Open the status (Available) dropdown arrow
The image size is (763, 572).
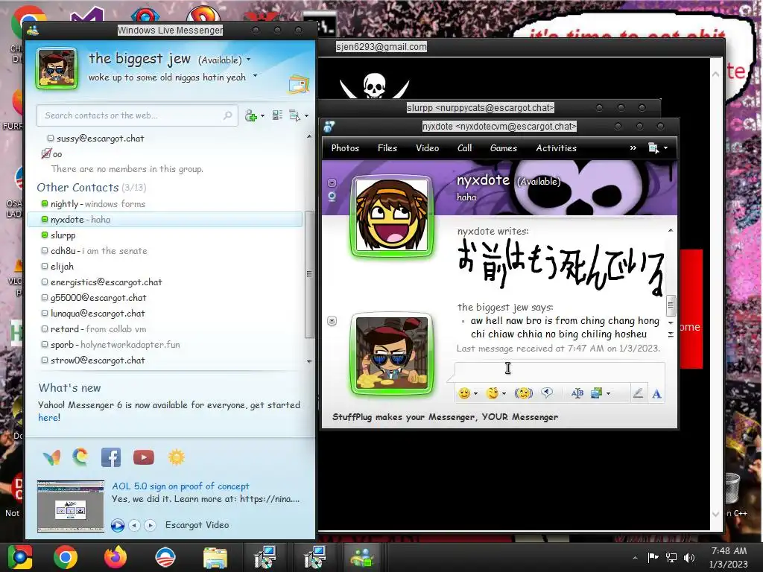coord(249,60)
